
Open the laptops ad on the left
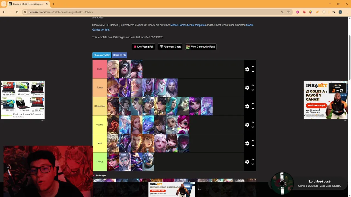[x=22, y=100]
